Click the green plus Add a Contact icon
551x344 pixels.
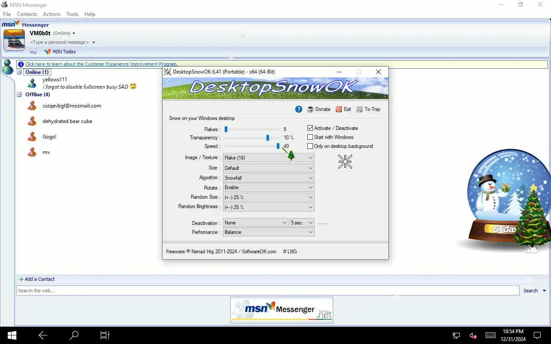pyautogui.click(x=21, y=279)
